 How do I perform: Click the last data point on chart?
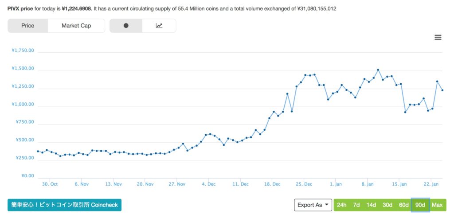(x=442, y=90)
